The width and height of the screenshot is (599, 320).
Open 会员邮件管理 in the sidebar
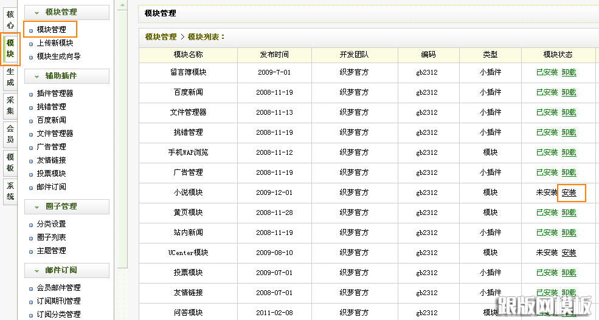(58, 288)
